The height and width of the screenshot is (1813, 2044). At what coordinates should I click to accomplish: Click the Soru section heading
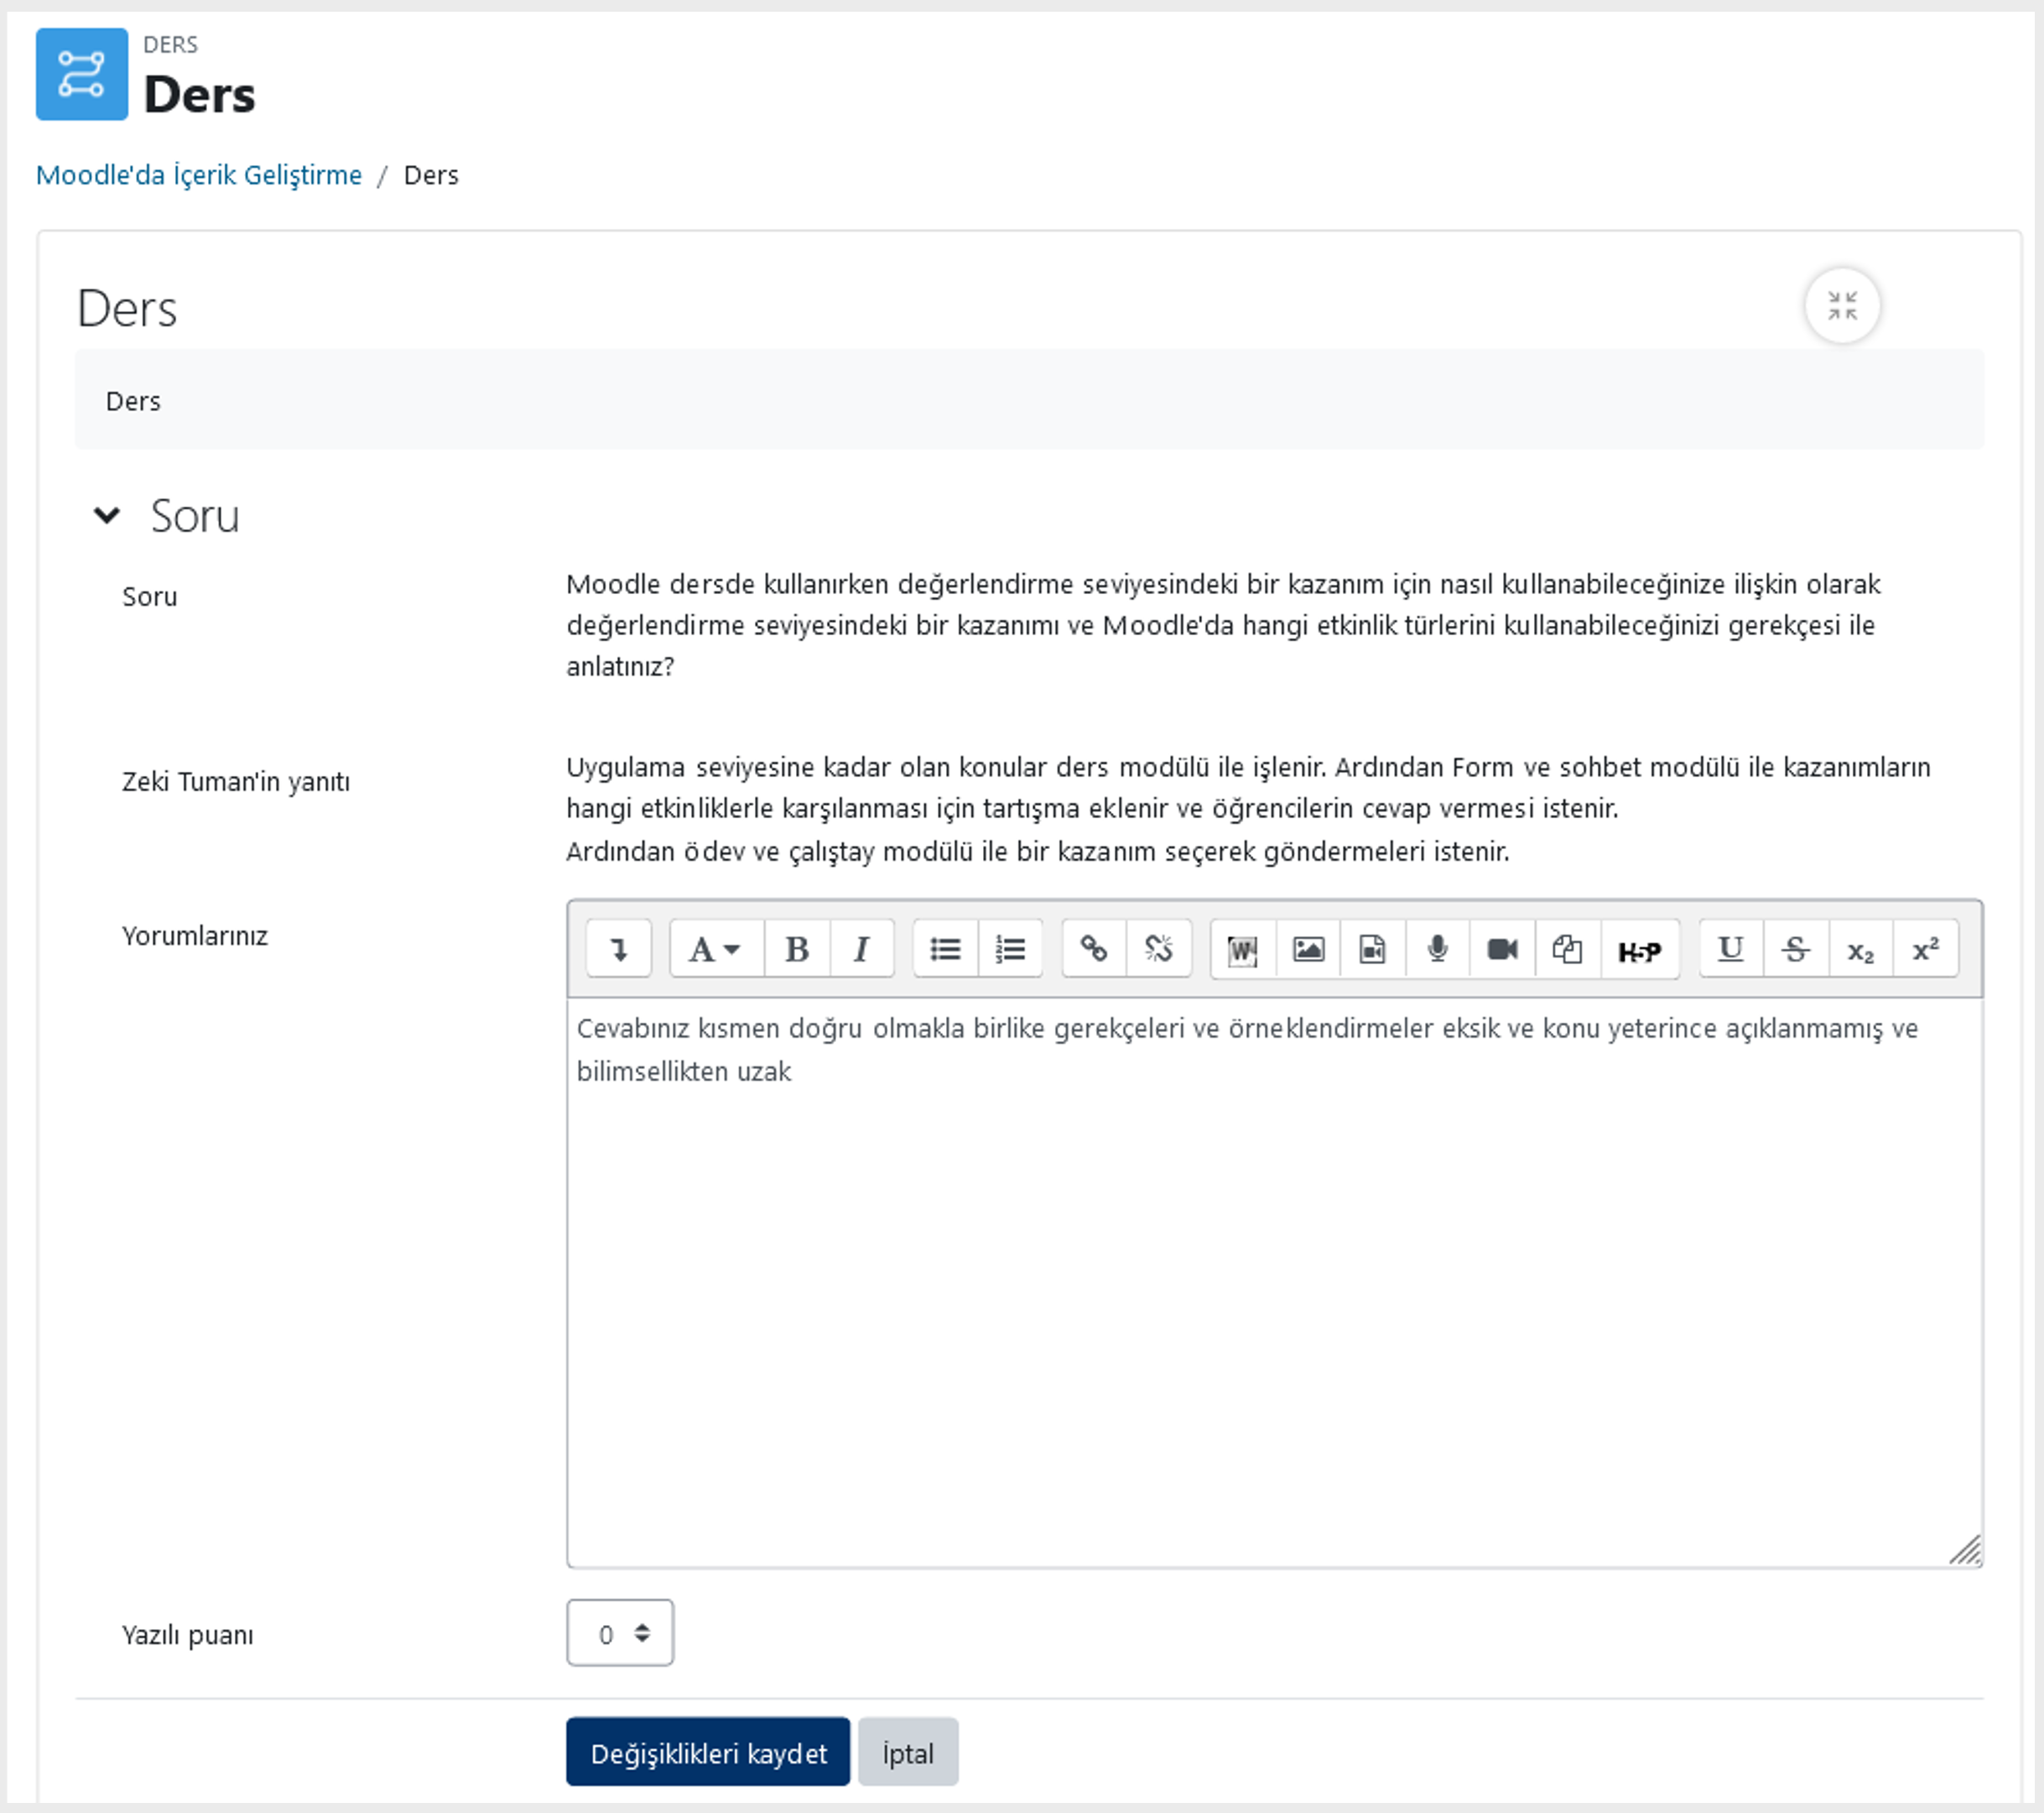pyautogui.click(x=195, y=516)
